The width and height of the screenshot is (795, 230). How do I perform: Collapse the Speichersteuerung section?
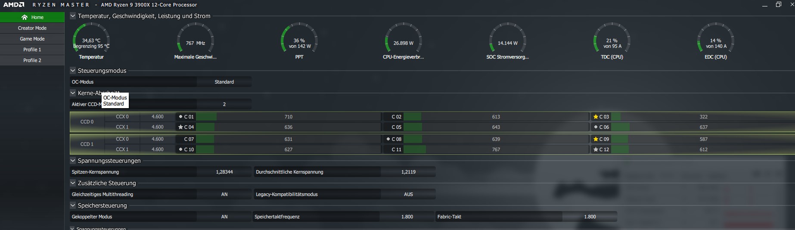click(x=73, y=205)
